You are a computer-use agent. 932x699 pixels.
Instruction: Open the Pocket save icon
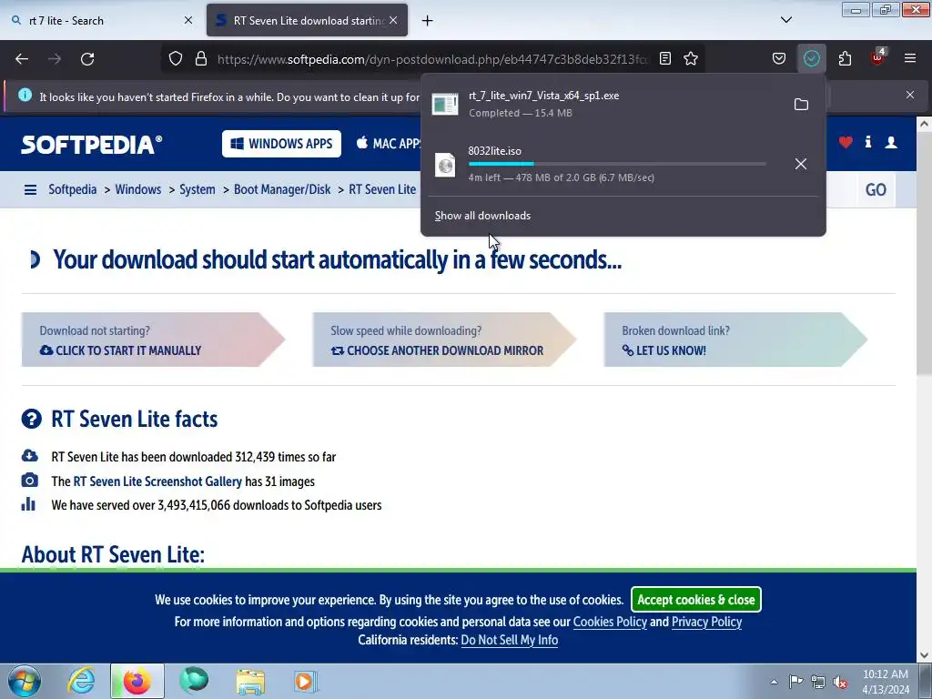coord(779,59)
